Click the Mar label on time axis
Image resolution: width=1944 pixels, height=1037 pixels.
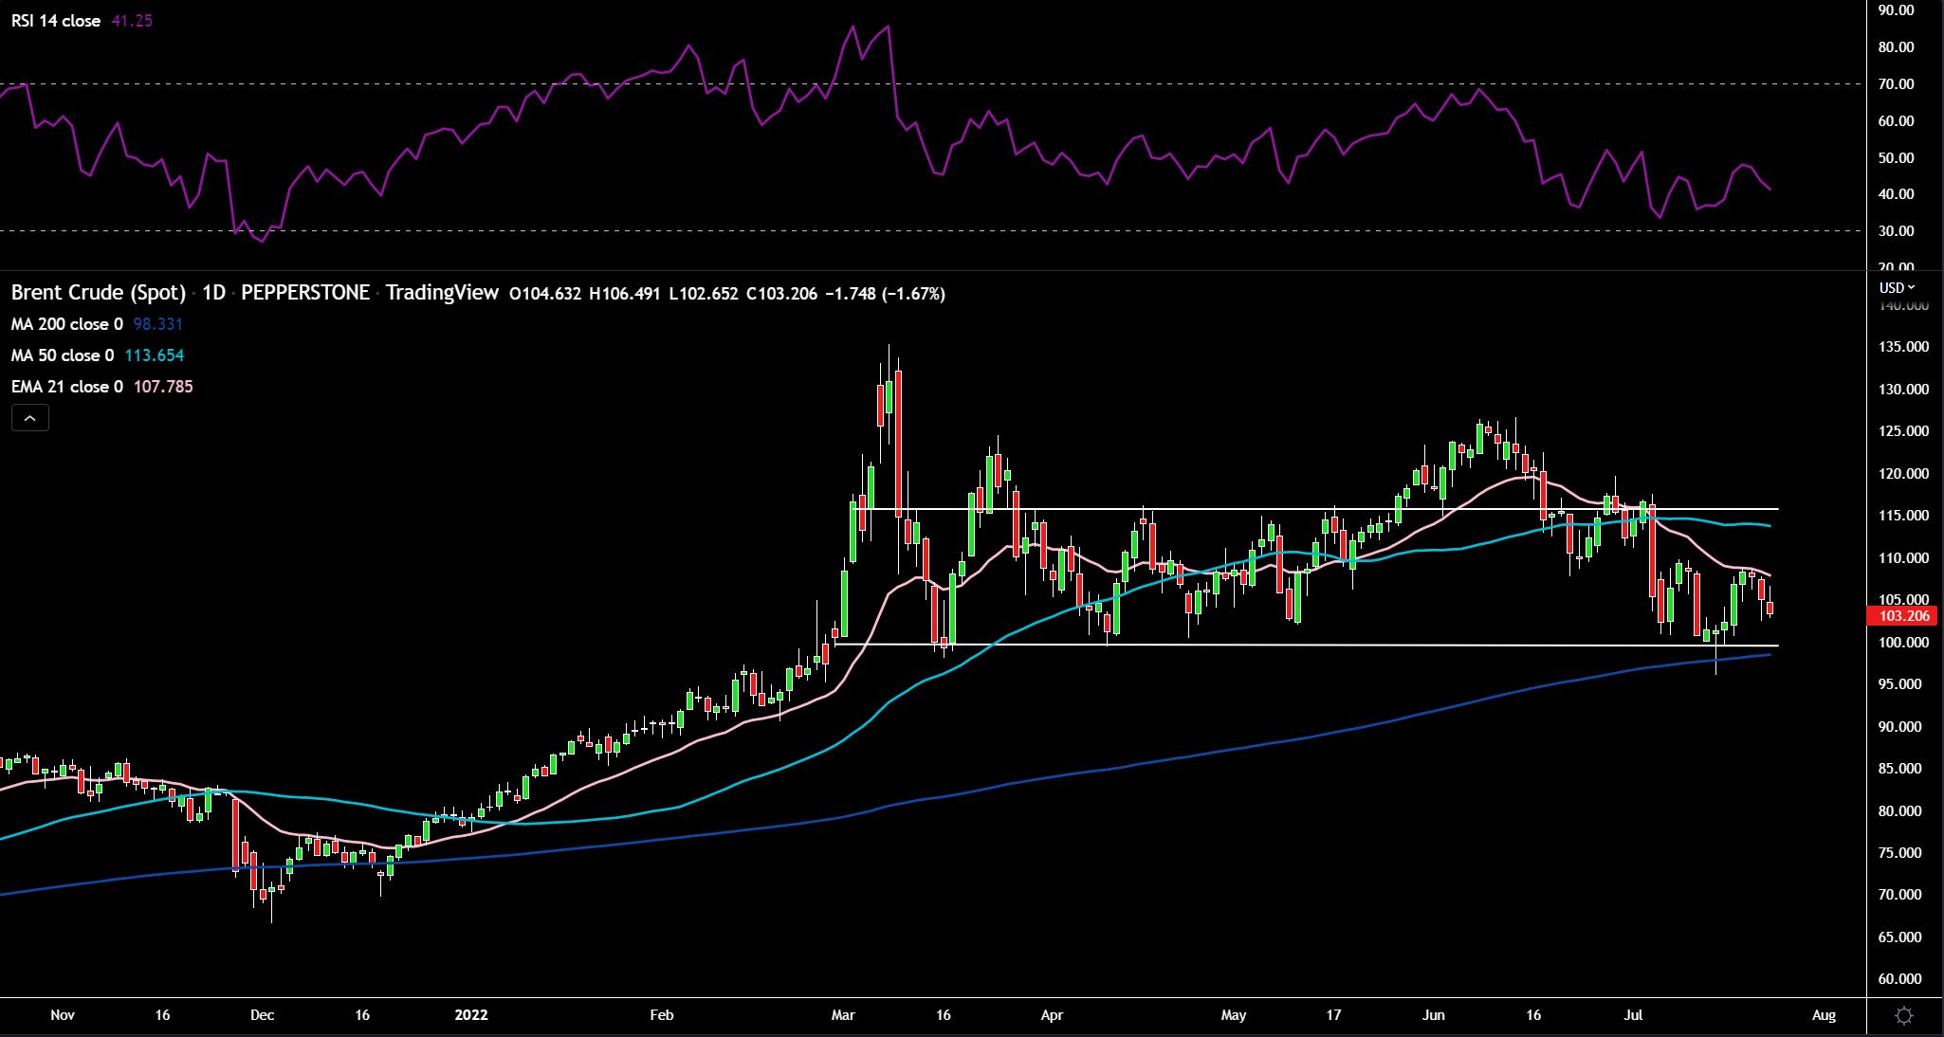point(843,1015)
